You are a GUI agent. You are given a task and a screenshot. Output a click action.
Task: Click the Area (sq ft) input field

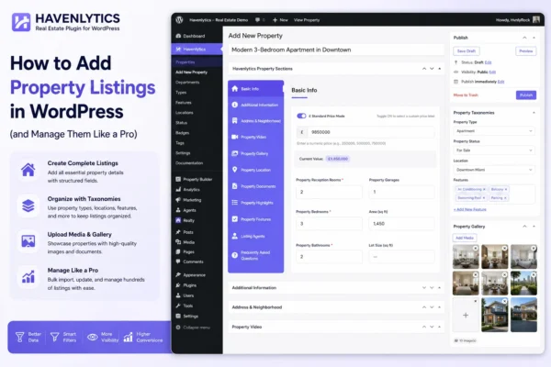(x=401, y=224)
